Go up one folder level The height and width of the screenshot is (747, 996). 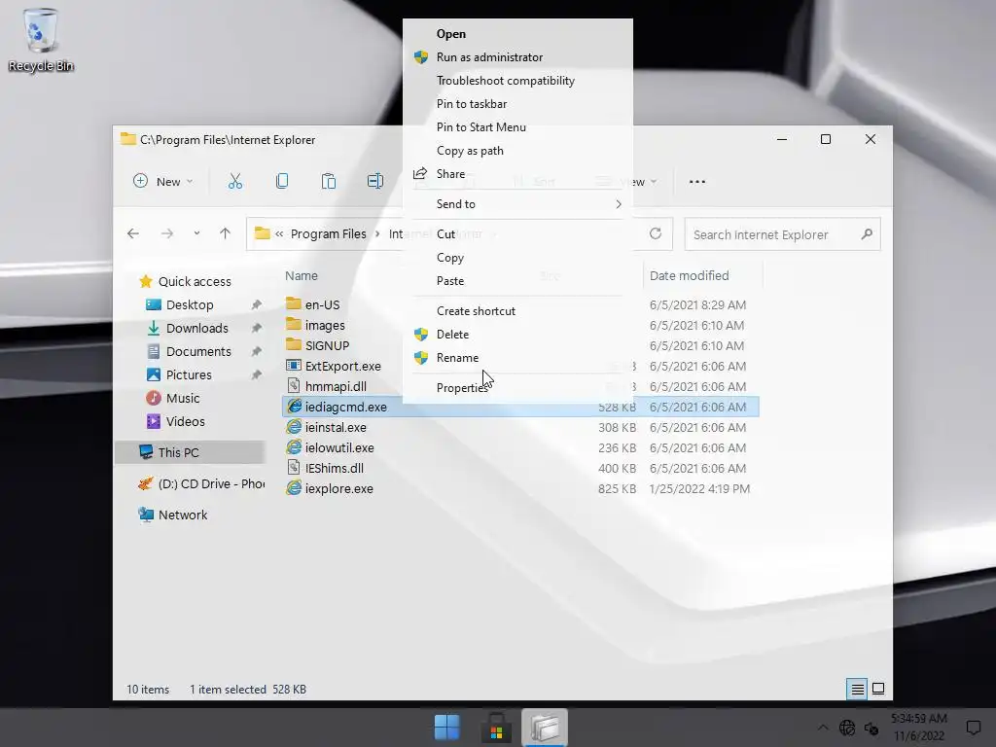click(225, 233)
